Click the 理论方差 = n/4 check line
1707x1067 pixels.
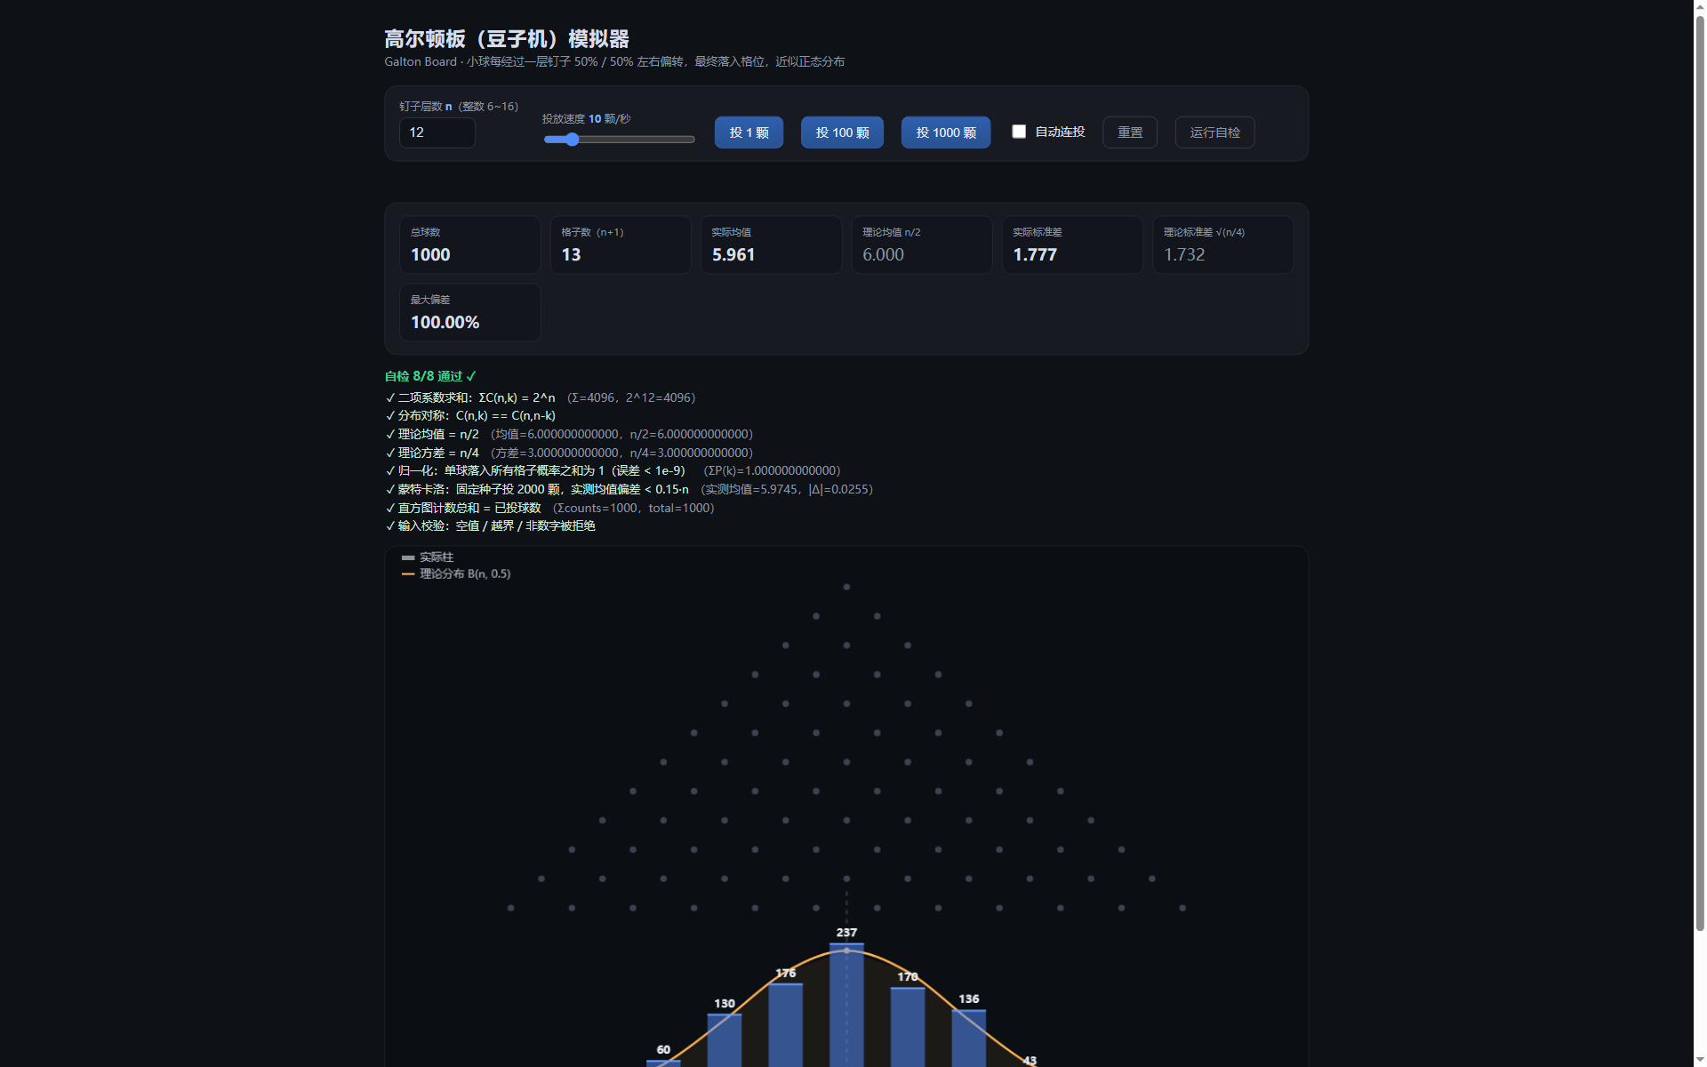(x=569, y=453)
